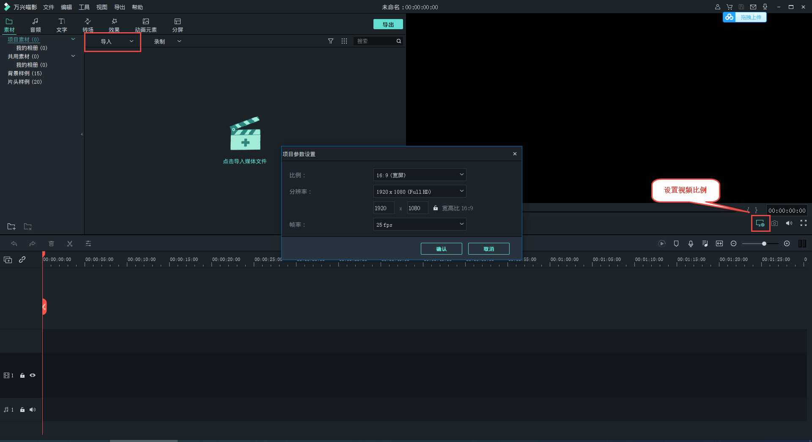The height and width of the screenshot is (442, 812).
Task: Open the filter icon in media panel
Action: 331,41
